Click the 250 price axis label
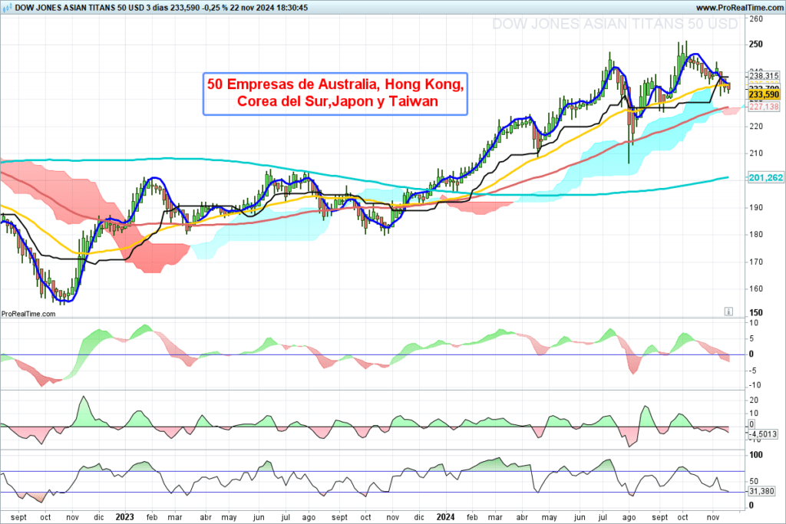The width and height of the screenshot is (786, 524). pos(756,44)
